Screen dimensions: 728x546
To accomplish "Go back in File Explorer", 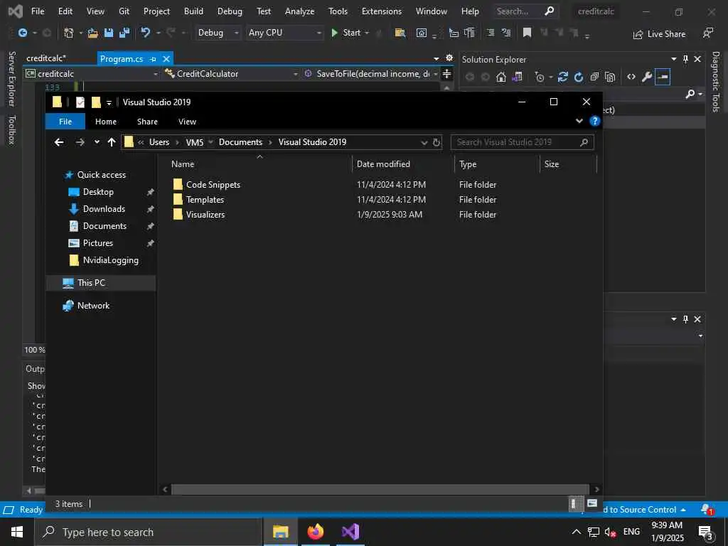I will pos(59,142).
